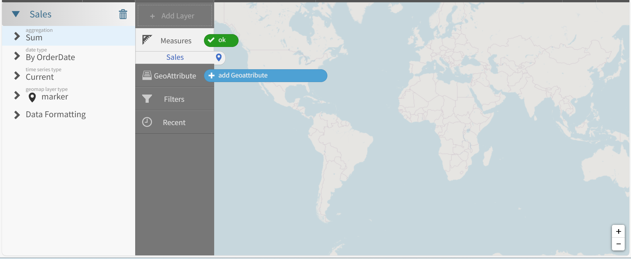631x259 pixels.
Task: Click add Geoattribute button
Action: (265, 76)
